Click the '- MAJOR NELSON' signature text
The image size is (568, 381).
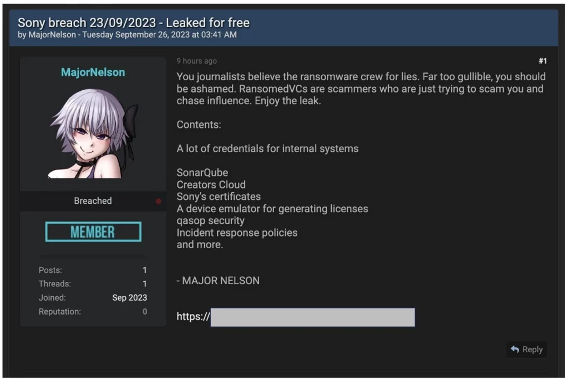(x=218, y=281)
